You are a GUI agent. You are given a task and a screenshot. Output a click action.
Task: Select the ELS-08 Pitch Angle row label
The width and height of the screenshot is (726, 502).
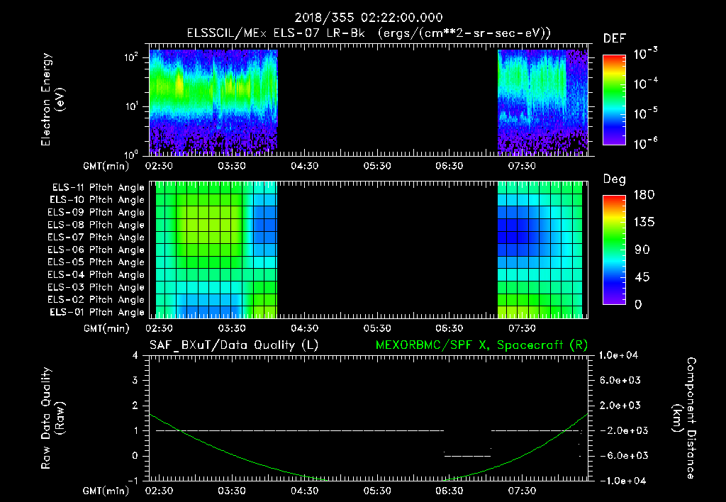96,225
